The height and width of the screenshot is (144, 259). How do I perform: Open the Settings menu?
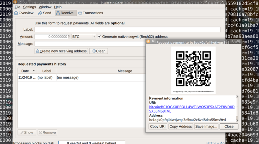tap(29, 7)
